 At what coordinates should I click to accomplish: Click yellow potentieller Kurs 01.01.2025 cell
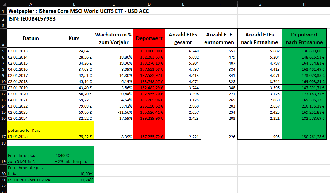pyautogui.click(x=31, y=130)
